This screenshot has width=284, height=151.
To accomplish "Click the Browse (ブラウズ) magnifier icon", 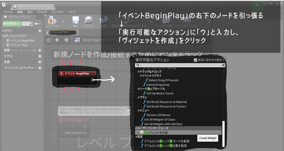I will pos(88,20).
